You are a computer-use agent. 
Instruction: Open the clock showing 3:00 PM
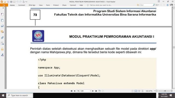point(164,95)
